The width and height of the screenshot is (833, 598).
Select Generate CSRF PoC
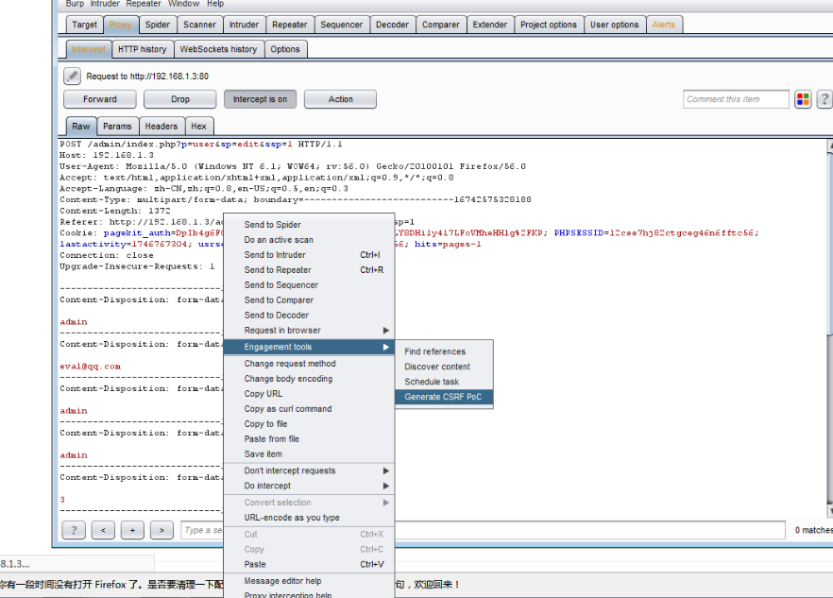point(444,397)
